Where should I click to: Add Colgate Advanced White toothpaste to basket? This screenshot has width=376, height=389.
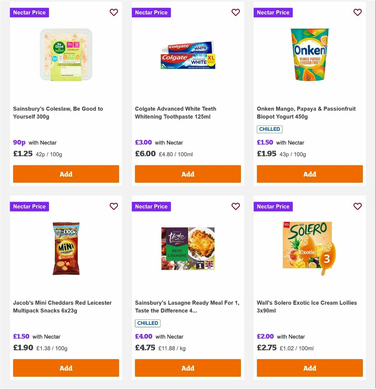[x=188, y=174]
